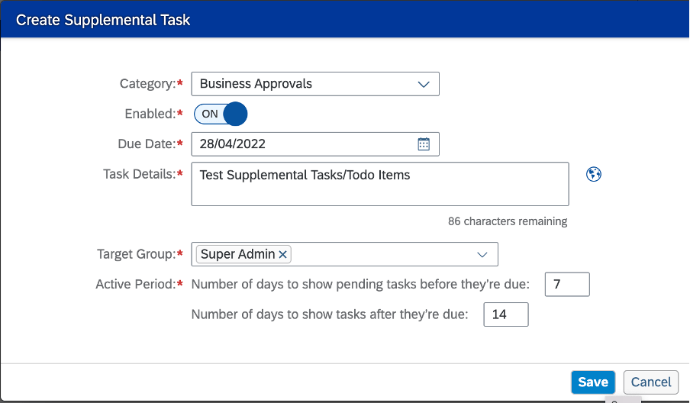Screen dimensions: 690x403
Task: Remove the Super Admin token with its X
Action: [x=283, y=254]
